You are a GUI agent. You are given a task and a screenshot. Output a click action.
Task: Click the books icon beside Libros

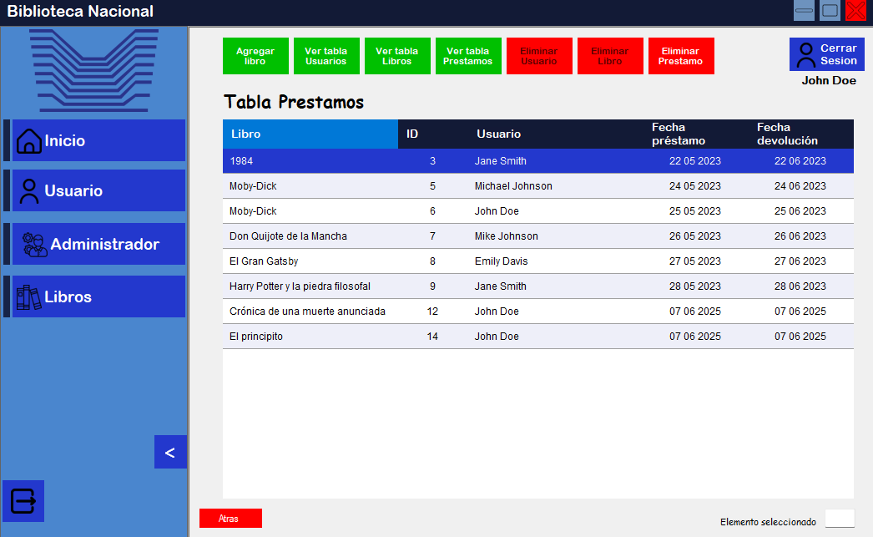click(x=28, y=297)
